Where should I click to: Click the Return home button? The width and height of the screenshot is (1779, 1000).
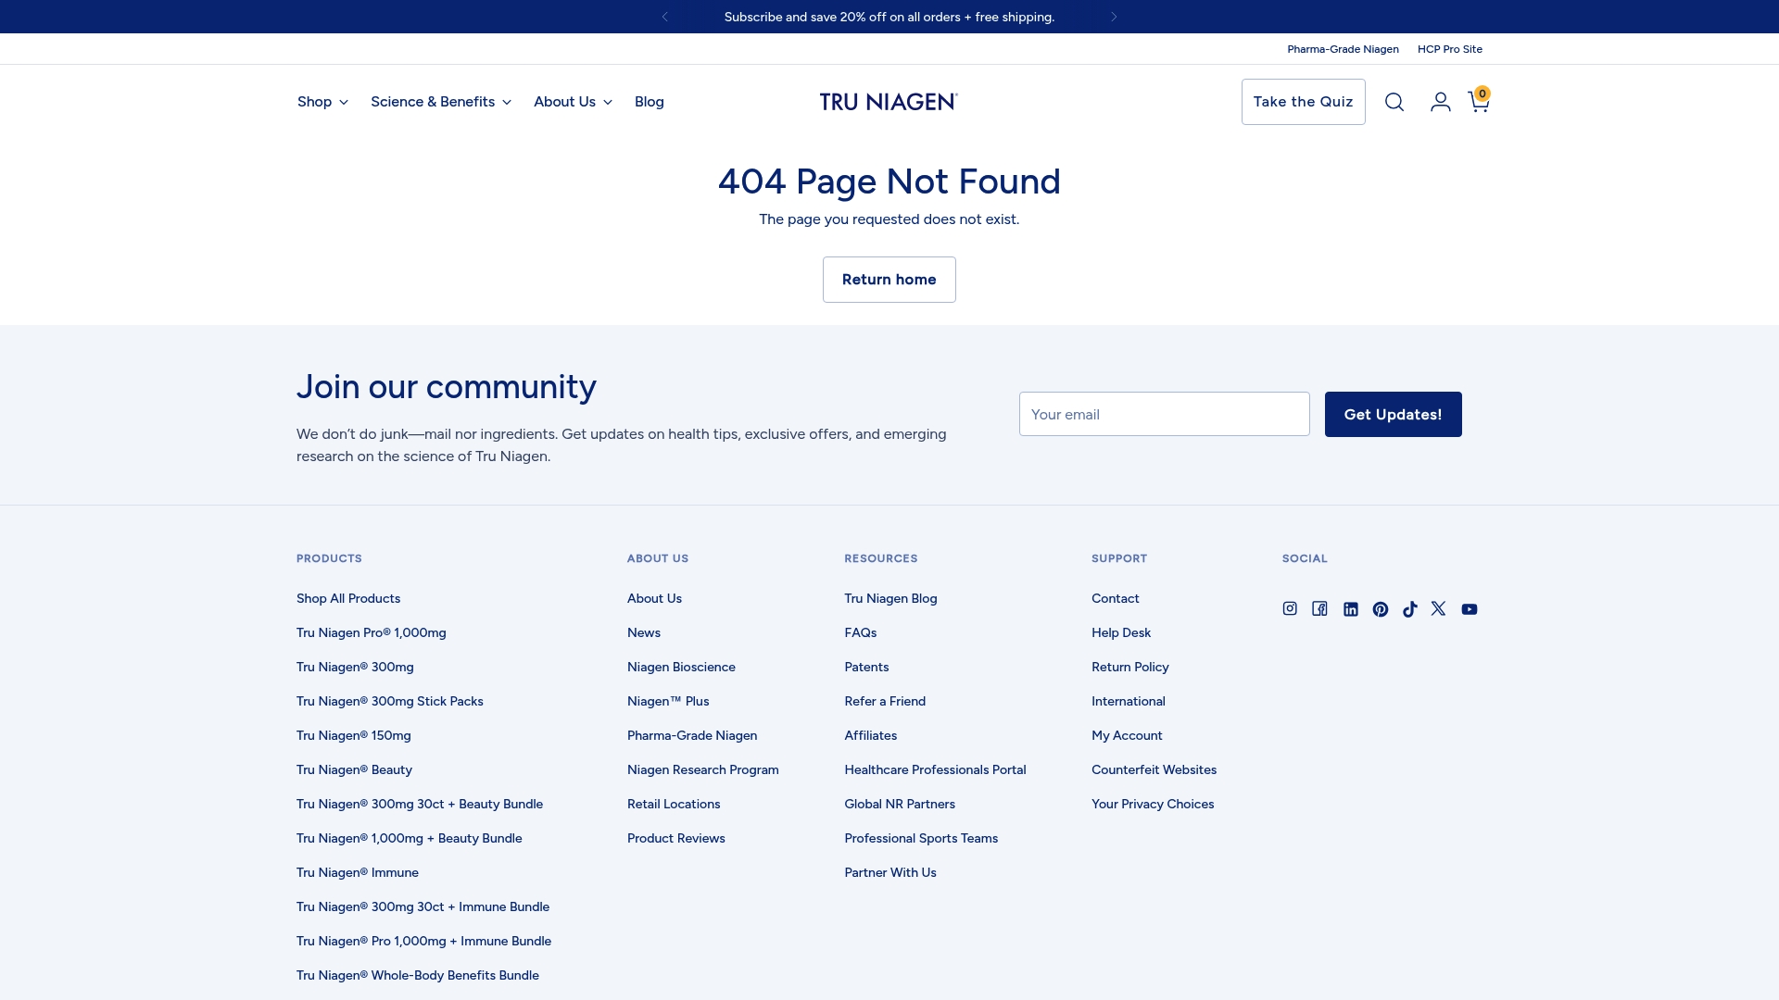click(x=889, y=280)
